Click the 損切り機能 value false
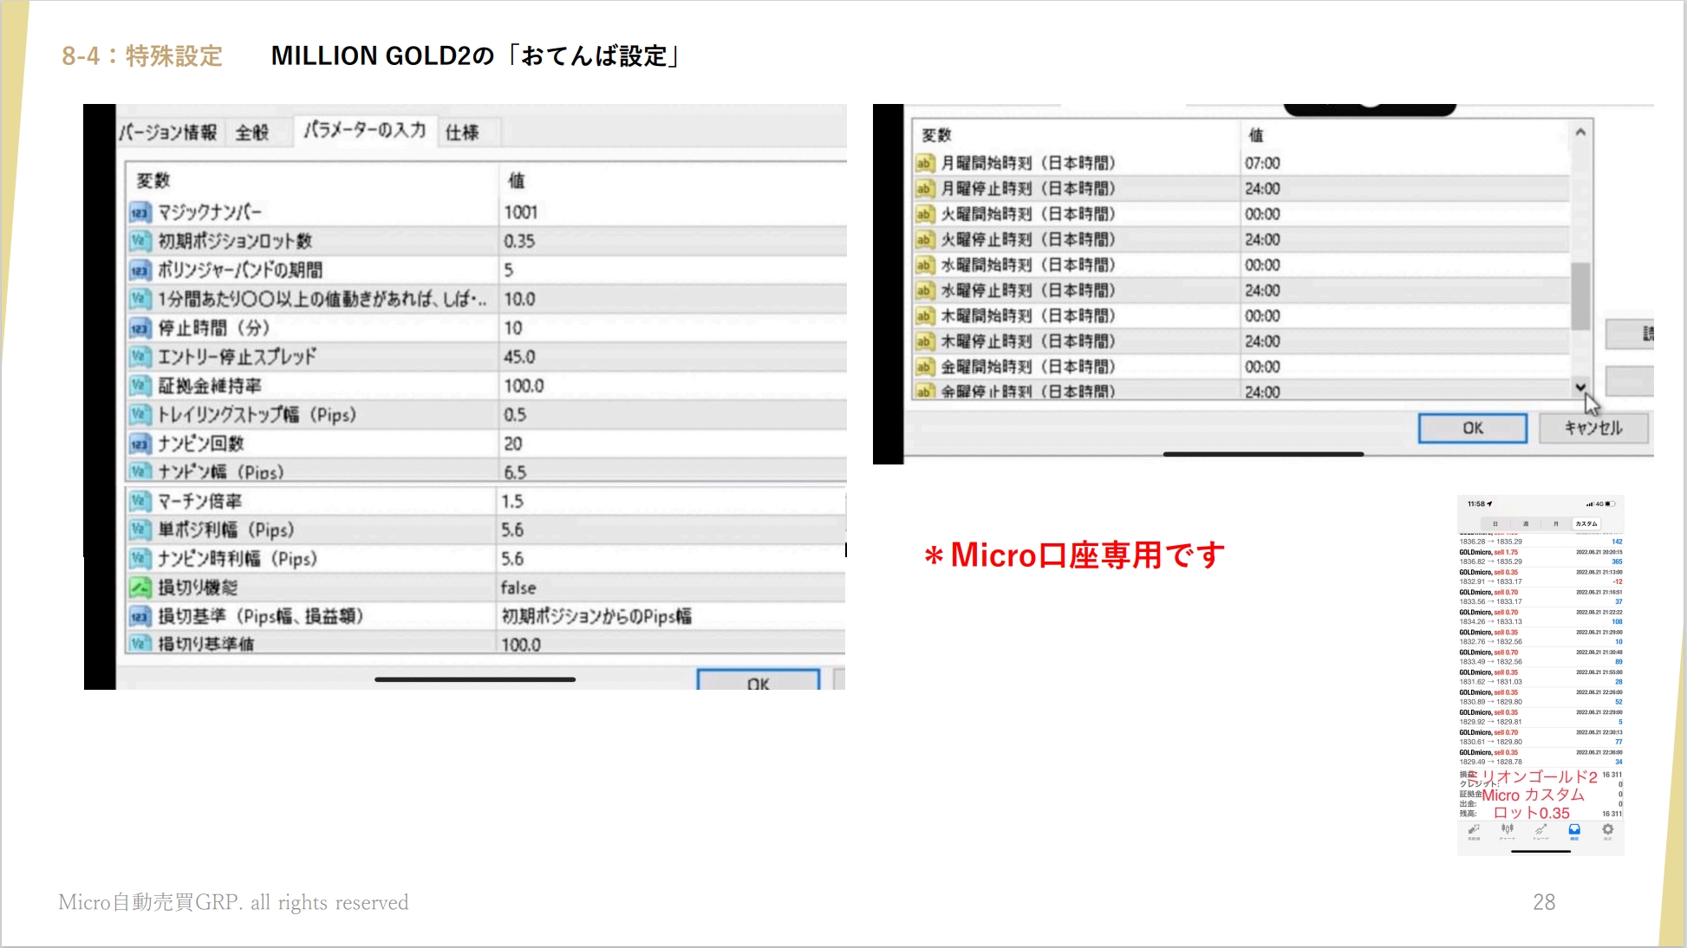 (x=518, y=588)
